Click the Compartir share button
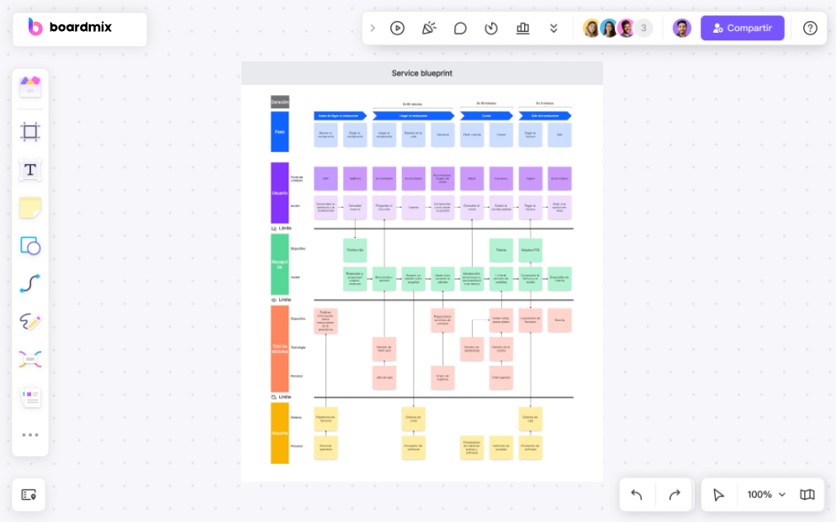Viewport: 836px width, 522px height. [x=742, y=28]
